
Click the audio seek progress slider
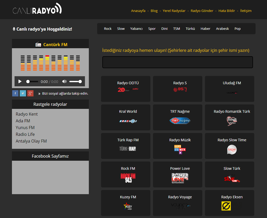click(32, 82)
